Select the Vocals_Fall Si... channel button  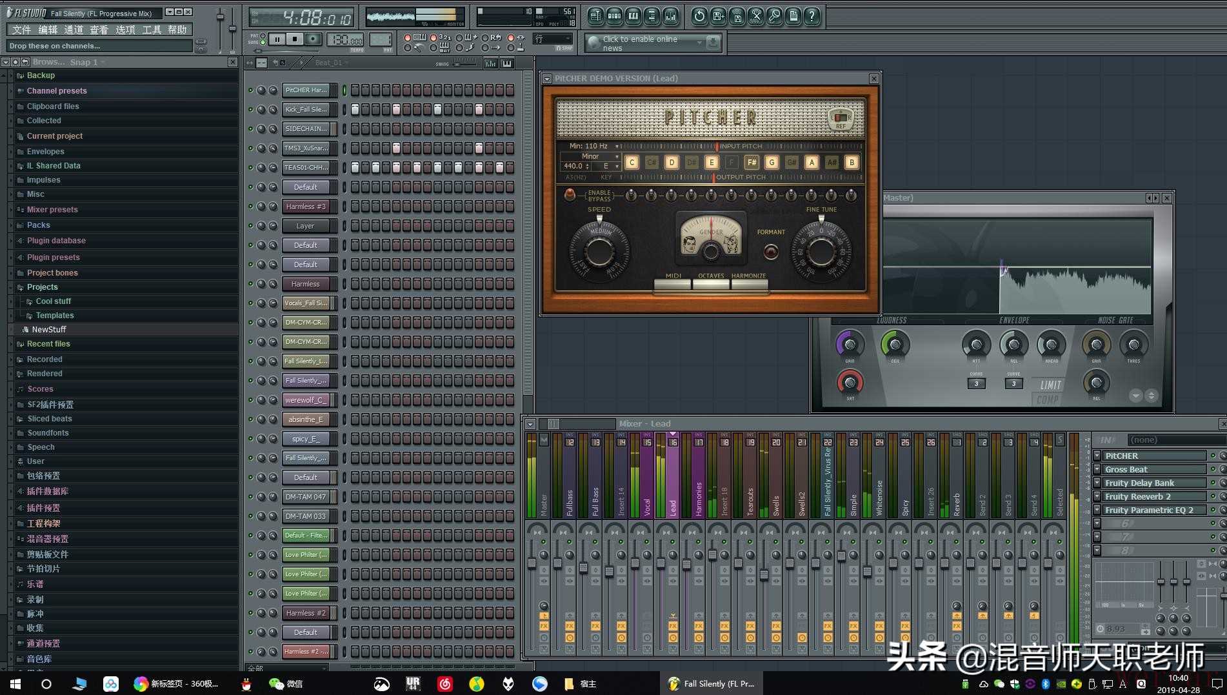click(306, 303)
